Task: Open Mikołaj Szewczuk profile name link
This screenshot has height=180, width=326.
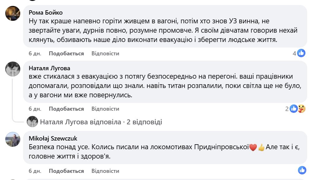Action: (x=53, y=138)
